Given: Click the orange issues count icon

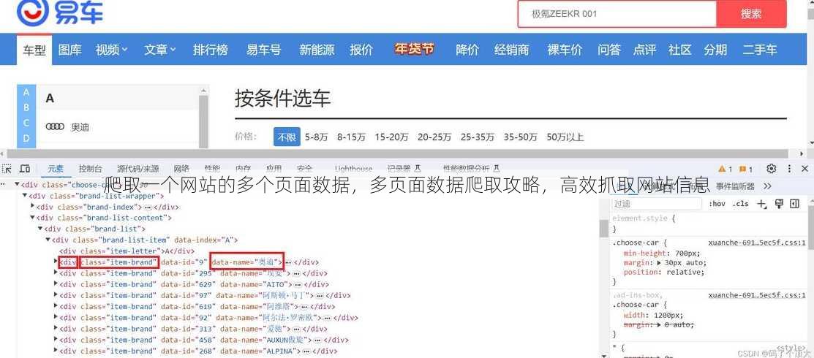Looking at the screenshot, I should pos(743,170).
